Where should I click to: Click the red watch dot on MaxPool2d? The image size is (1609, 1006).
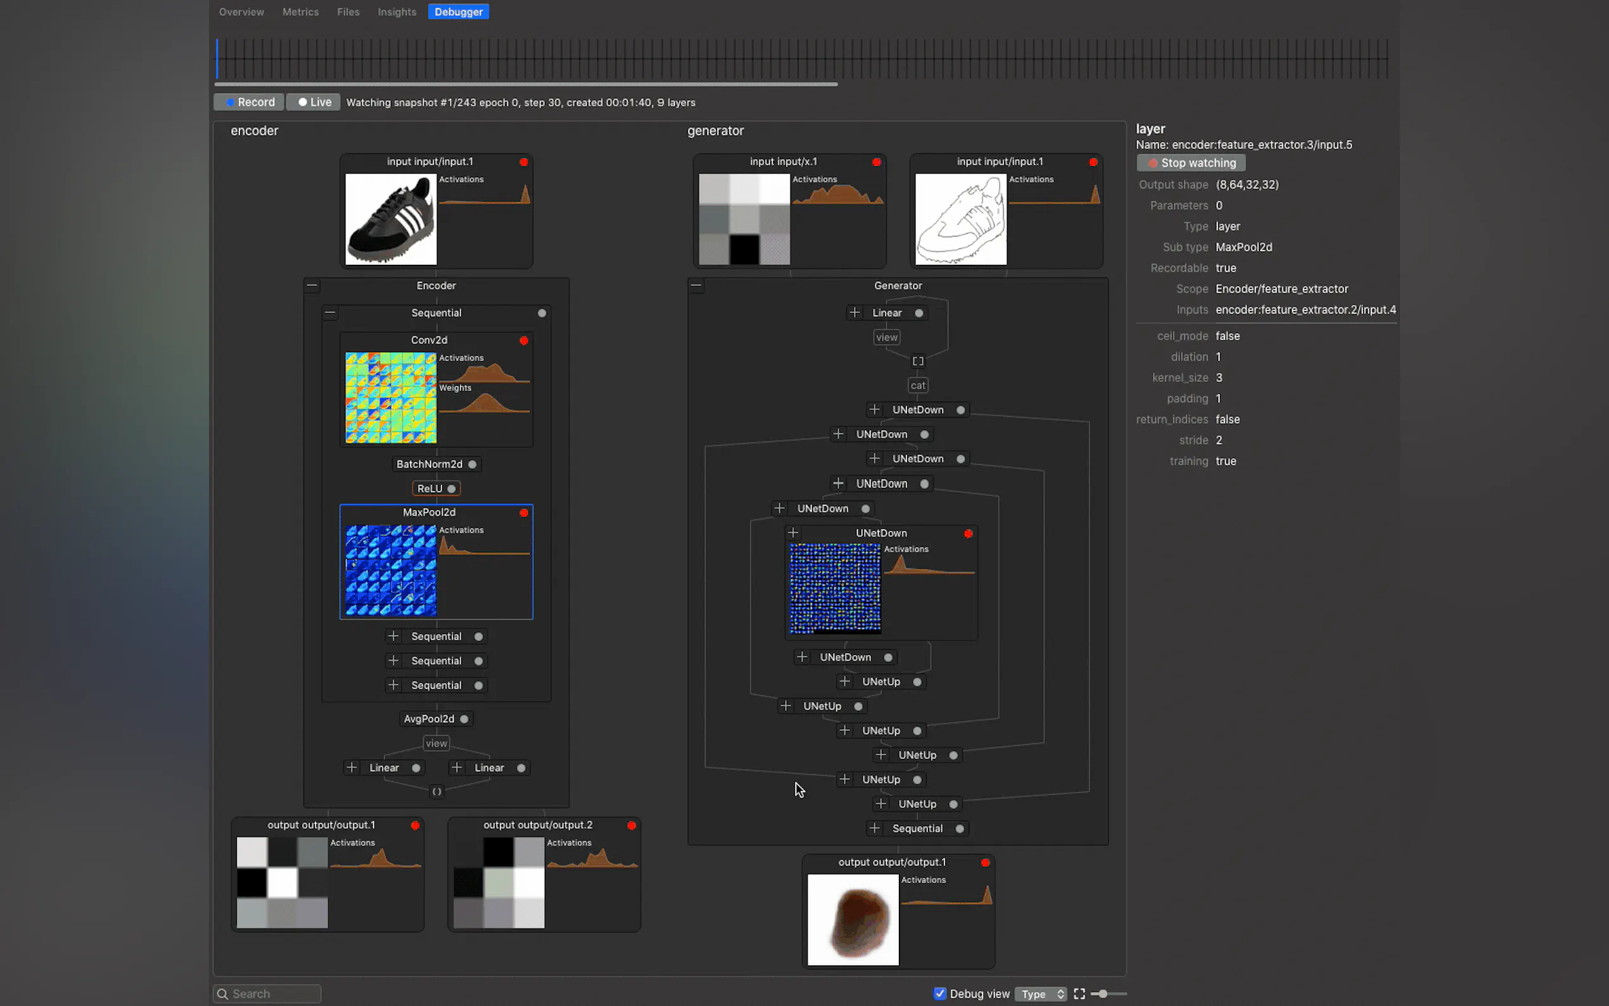pyautogui.click(x=524, y=513)
